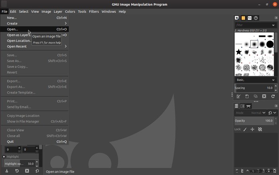Switch to the Patterns tab icon
This screenshot has width=279, height=175.
point(243,18)
